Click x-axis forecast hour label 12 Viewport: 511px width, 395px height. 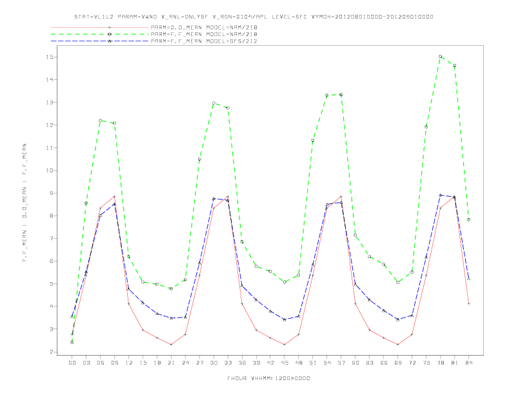point(129,363)
